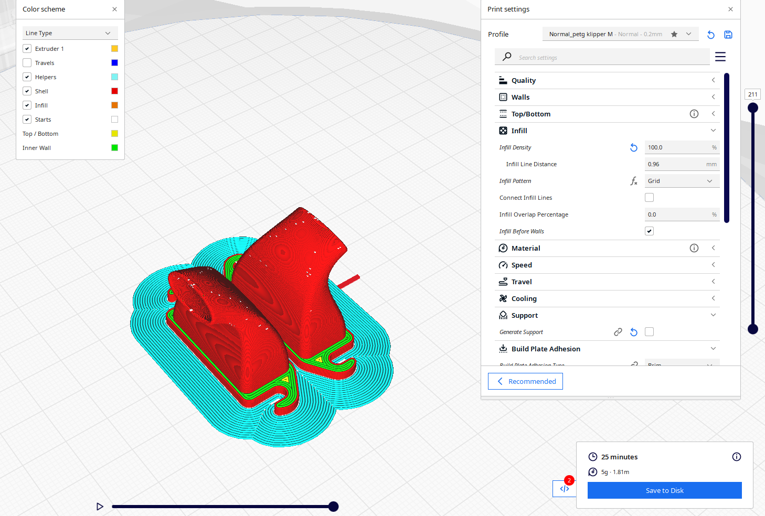Click the layer slider handle at layer 211
The width and height of the screenshot is (765, 516).
click(x=753, y=107)
